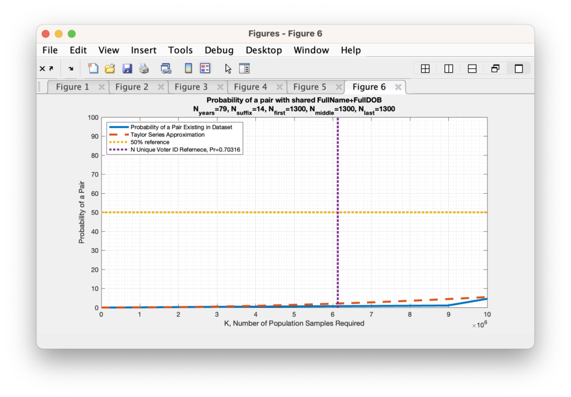This screenshot has height=397, width=571.
Task: Click the close-document X icon in toolbar
Action: pos(42,68)
